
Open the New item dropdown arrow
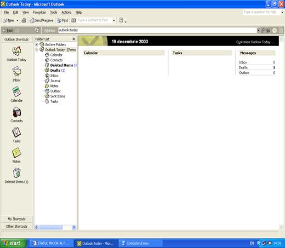point(18,20)
